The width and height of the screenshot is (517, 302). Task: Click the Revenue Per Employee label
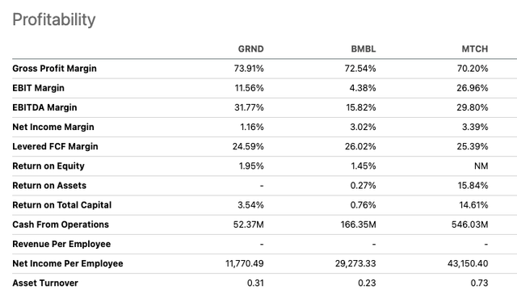61,244
